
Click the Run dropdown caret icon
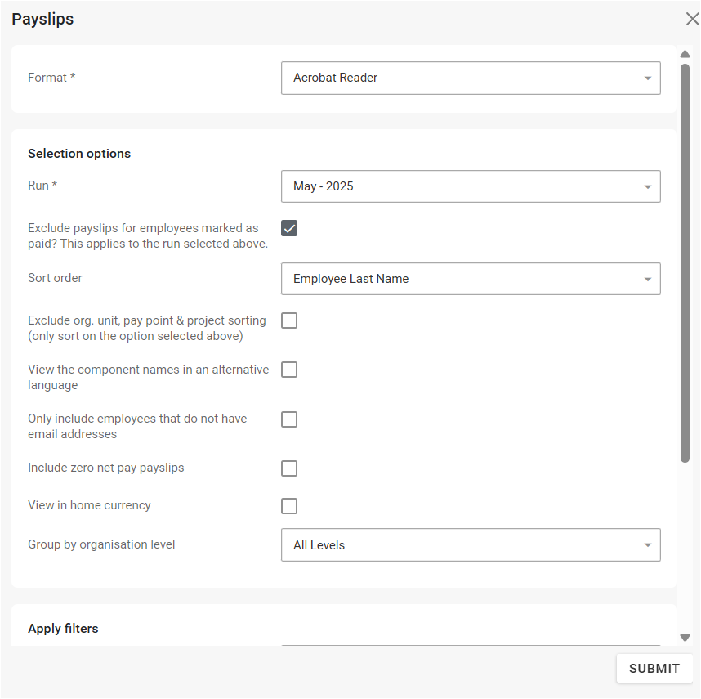647,186
